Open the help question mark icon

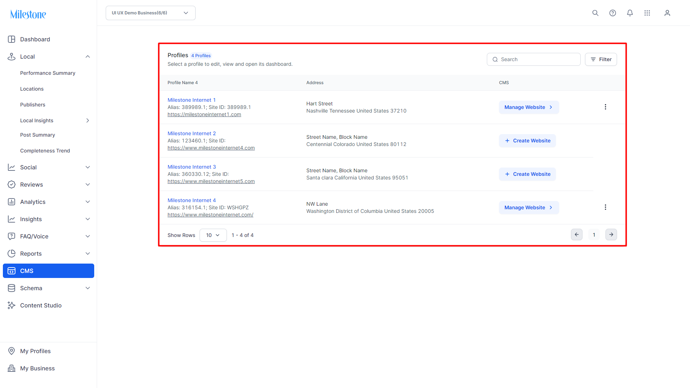(x=613, y=13)
